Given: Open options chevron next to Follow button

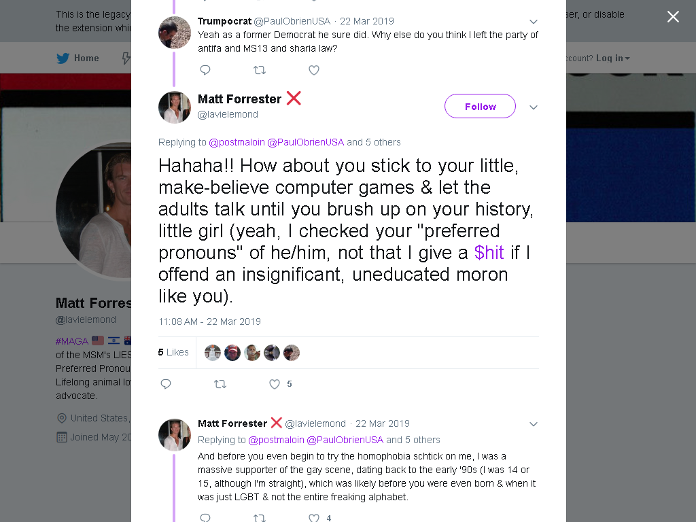Looking at the screenshot, I should [534, 107].
